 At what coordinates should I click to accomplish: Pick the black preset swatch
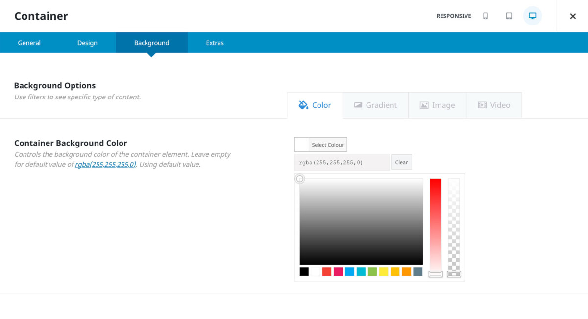pos(303,270)
